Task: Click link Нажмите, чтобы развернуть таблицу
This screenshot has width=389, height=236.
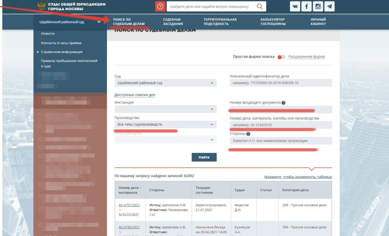Action: [298, 177]
